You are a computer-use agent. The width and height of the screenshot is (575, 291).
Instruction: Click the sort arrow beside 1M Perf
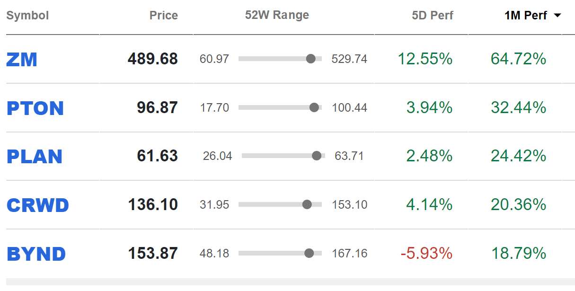coord(557,16)
